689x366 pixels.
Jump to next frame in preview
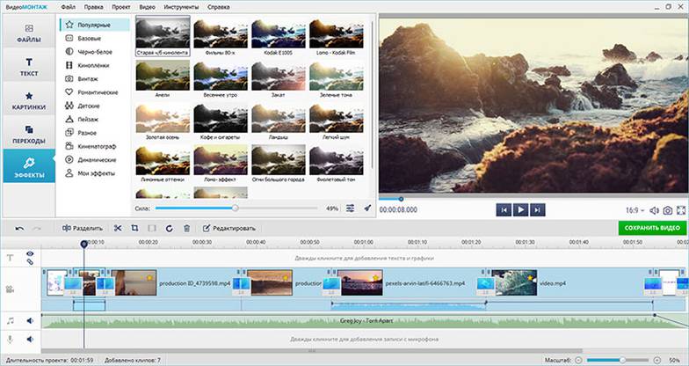[538, 209]
